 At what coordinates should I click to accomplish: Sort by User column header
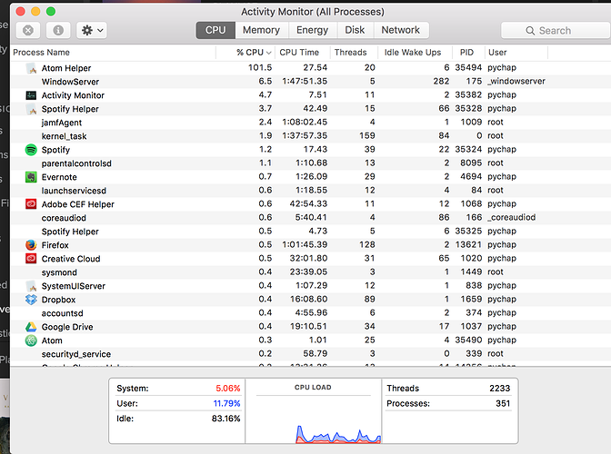pos(497,53)
